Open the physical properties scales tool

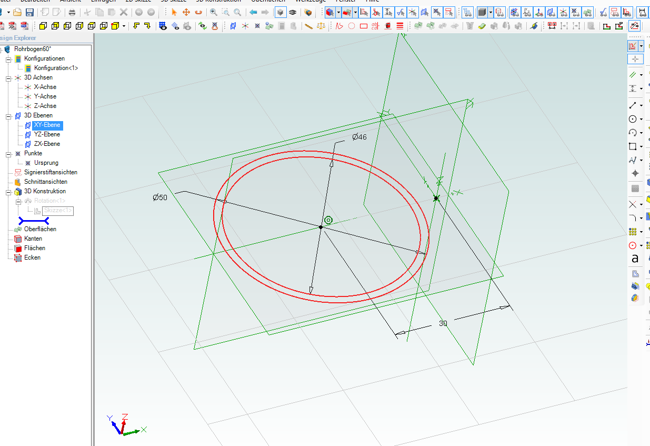pyautogui.click(x=321, y=26)
